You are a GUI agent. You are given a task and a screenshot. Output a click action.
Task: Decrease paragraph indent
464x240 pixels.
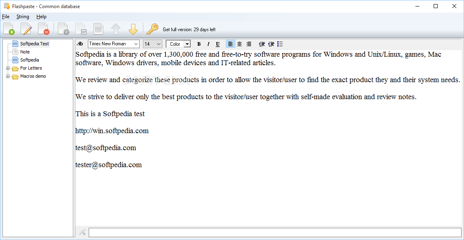[x=271, y=44]
